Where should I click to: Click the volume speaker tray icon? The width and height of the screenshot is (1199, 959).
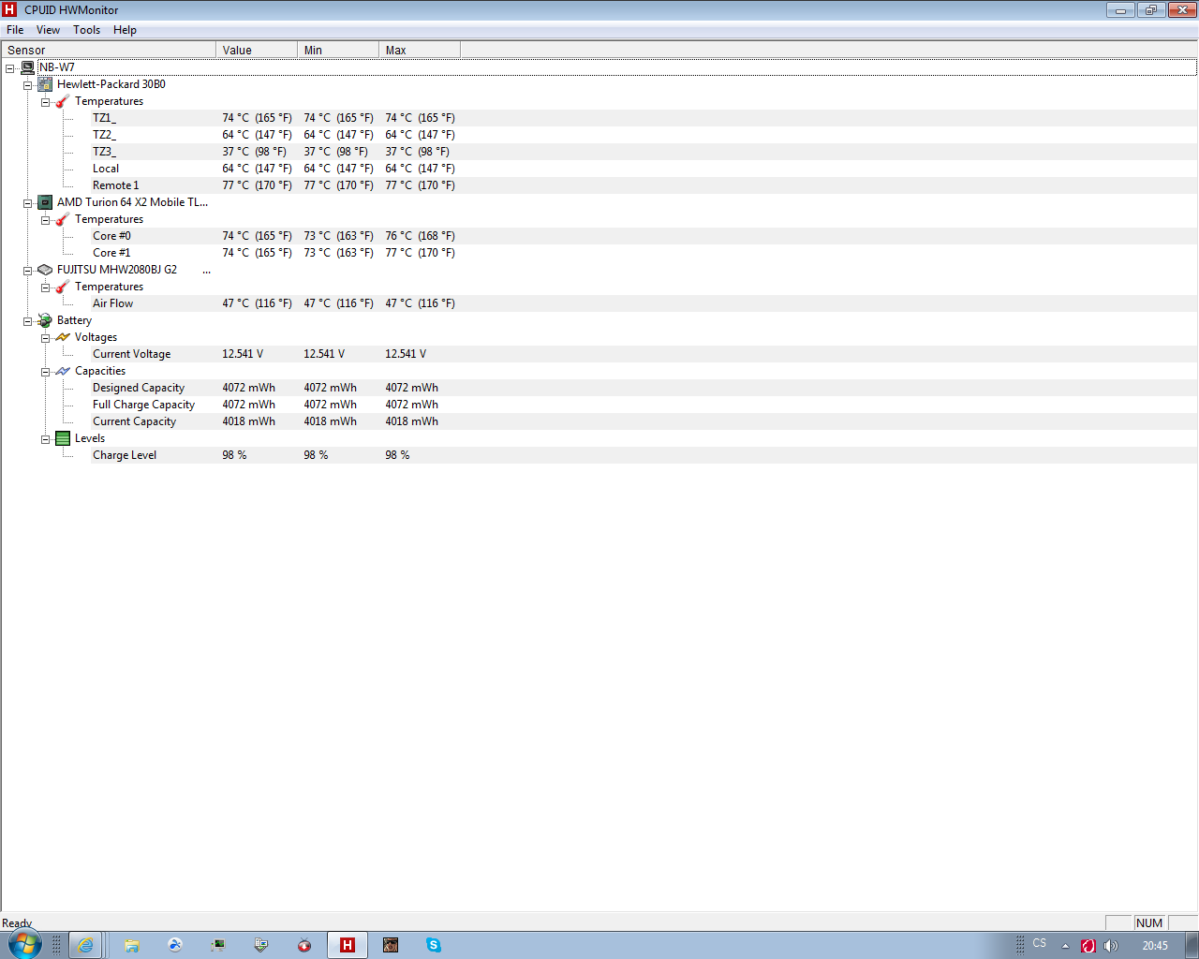1111,946
